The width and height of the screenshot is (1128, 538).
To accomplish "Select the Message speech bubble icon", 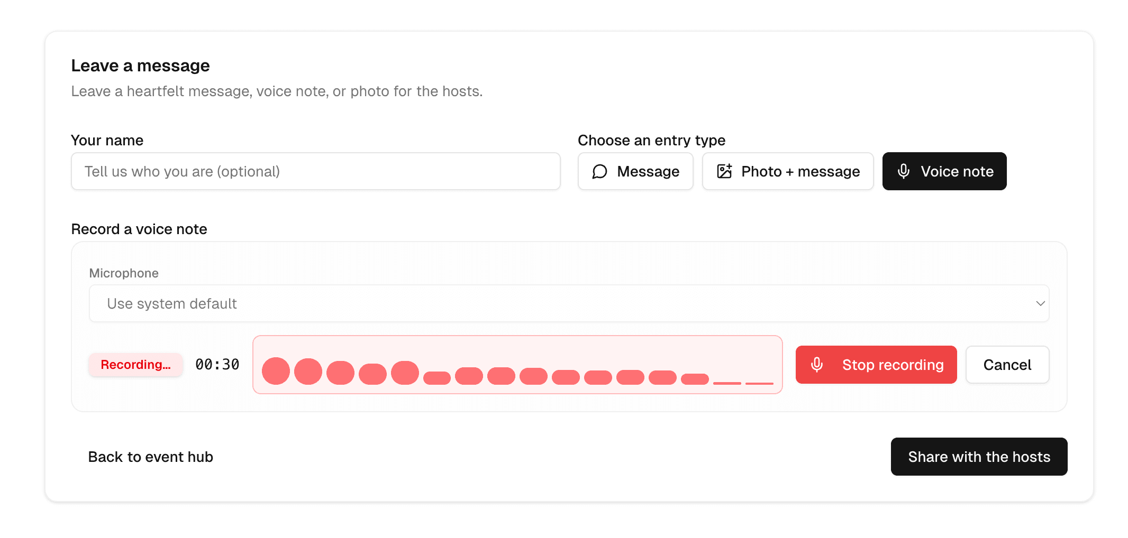I will click(599, 171).
